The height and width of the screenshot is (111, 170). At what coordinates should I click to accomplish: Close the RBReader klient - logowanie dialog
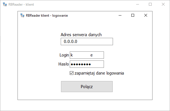146,15
